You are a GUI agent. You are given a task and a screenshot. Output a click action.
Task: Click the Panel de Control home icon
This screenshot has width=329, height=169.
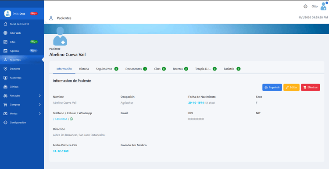click(x=6, y=24)
